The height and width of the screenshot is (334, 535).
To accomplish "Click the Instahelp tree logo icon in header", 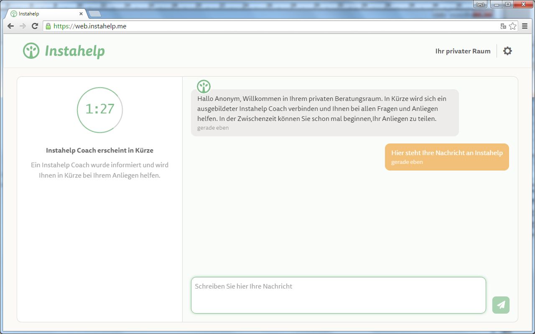I will click(x=31, y=51).
